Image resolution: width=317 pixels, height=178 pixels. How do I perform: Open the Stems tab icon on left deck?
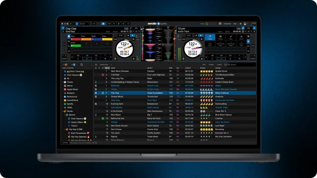point(69,41)
